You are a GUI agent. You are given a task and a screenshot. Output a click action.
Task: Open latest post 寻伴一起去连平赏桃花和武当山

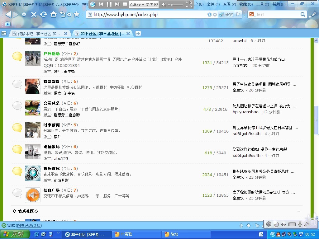[259, 59]
